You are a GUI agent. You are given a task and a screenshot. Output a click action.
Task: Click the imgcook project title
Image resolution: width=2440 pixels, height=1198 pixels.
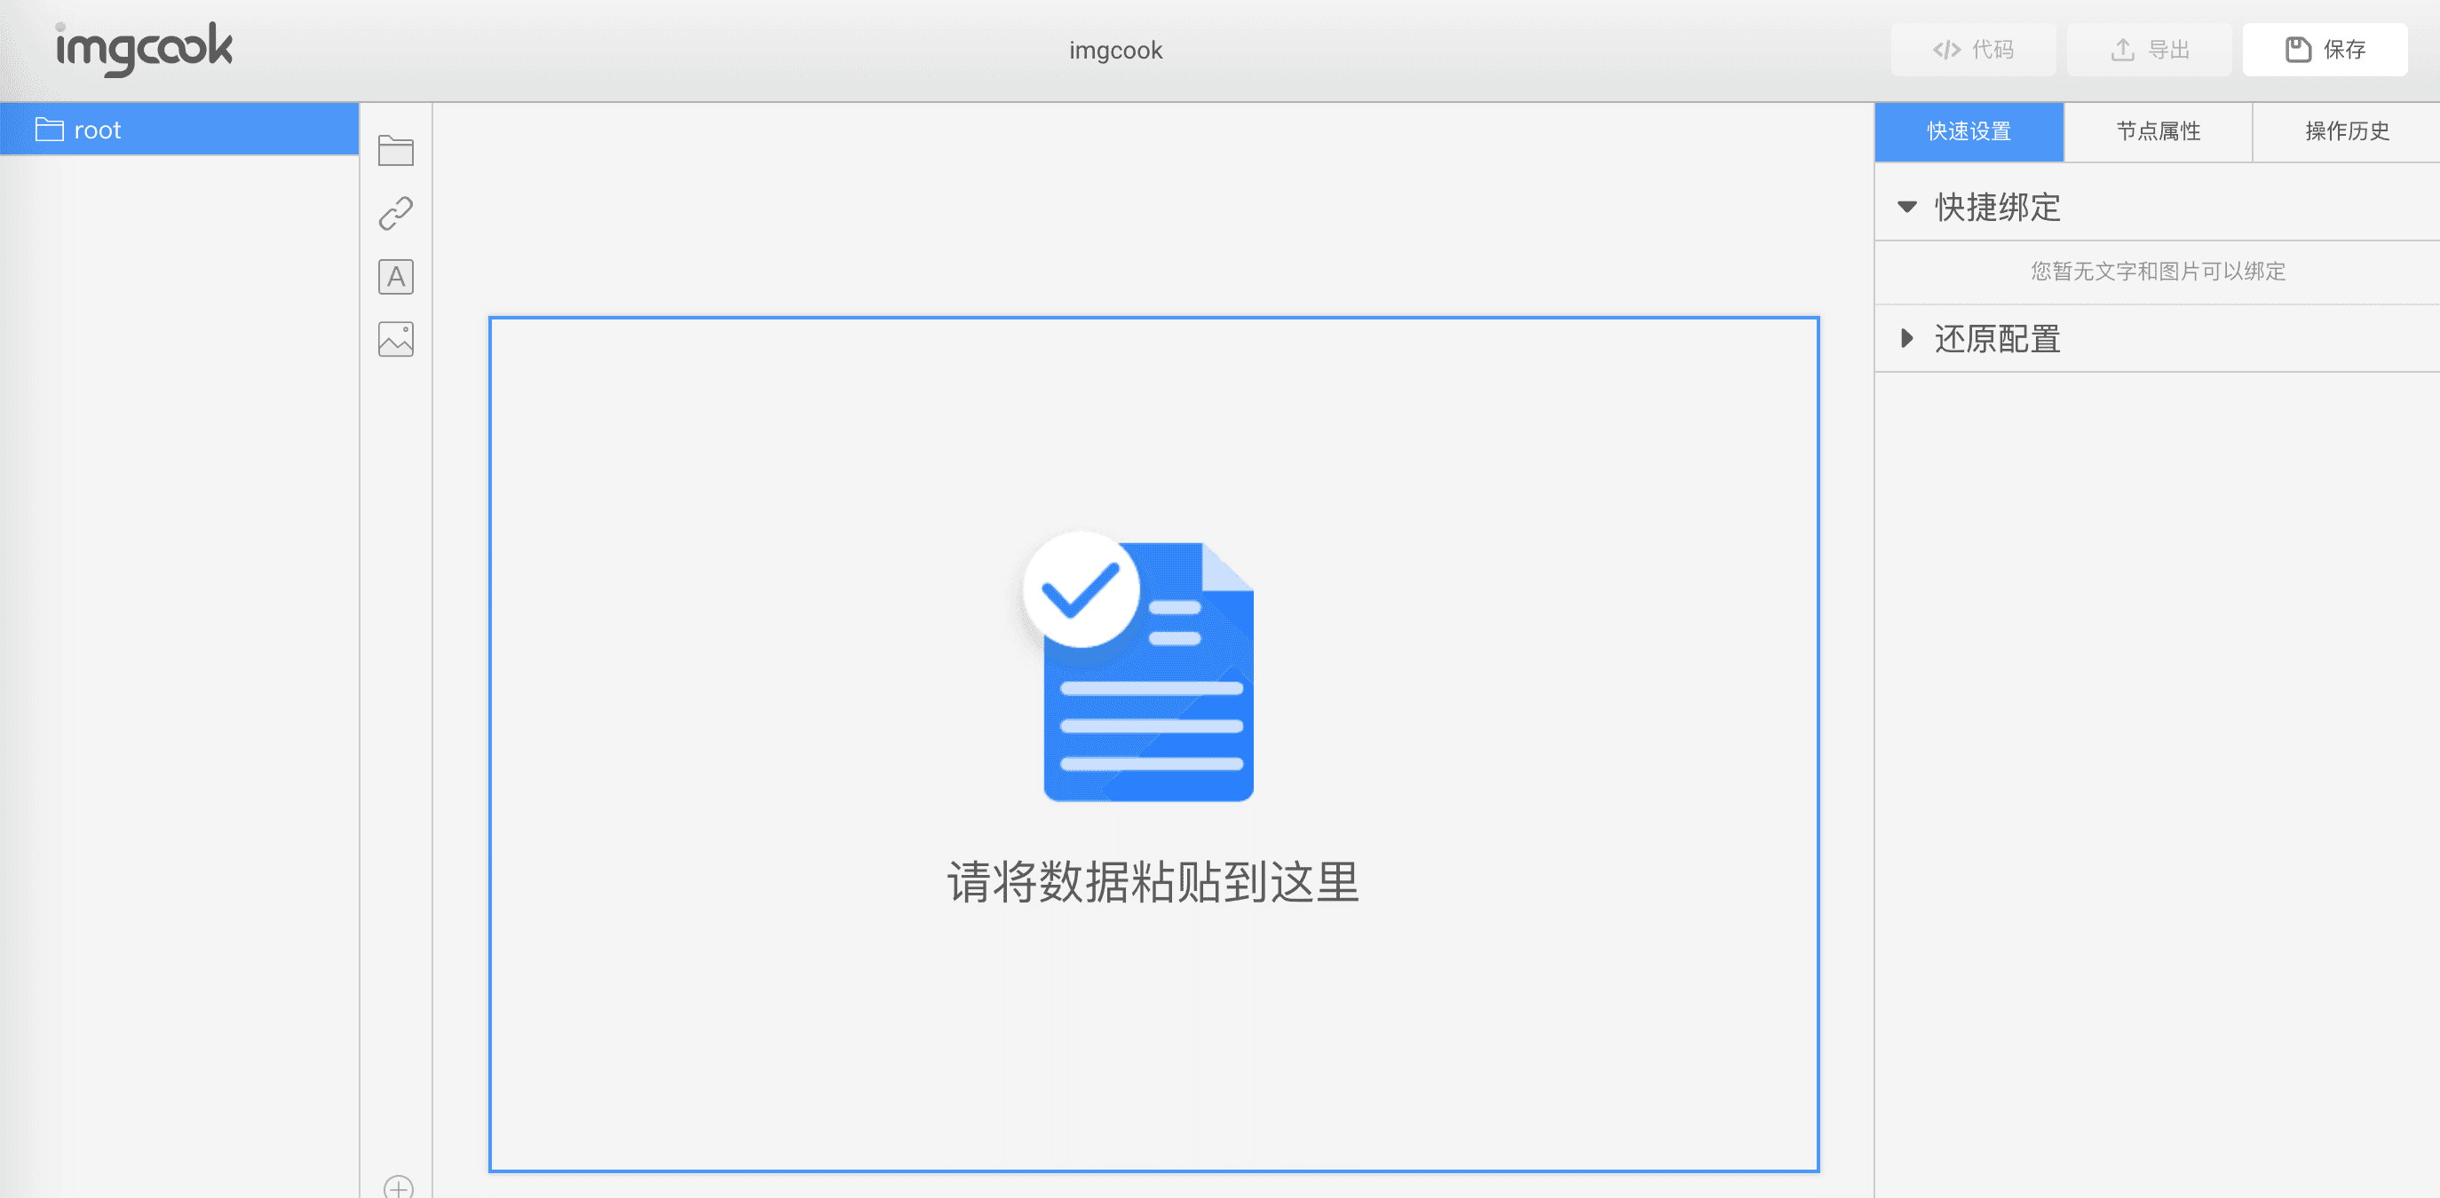[x=1115, y=51]
